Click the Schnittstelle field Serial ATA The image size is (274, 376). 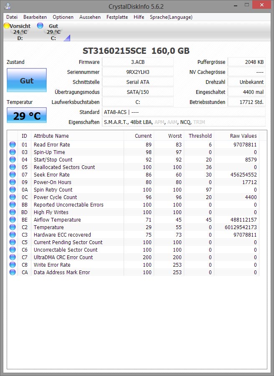tap(138, 82)
